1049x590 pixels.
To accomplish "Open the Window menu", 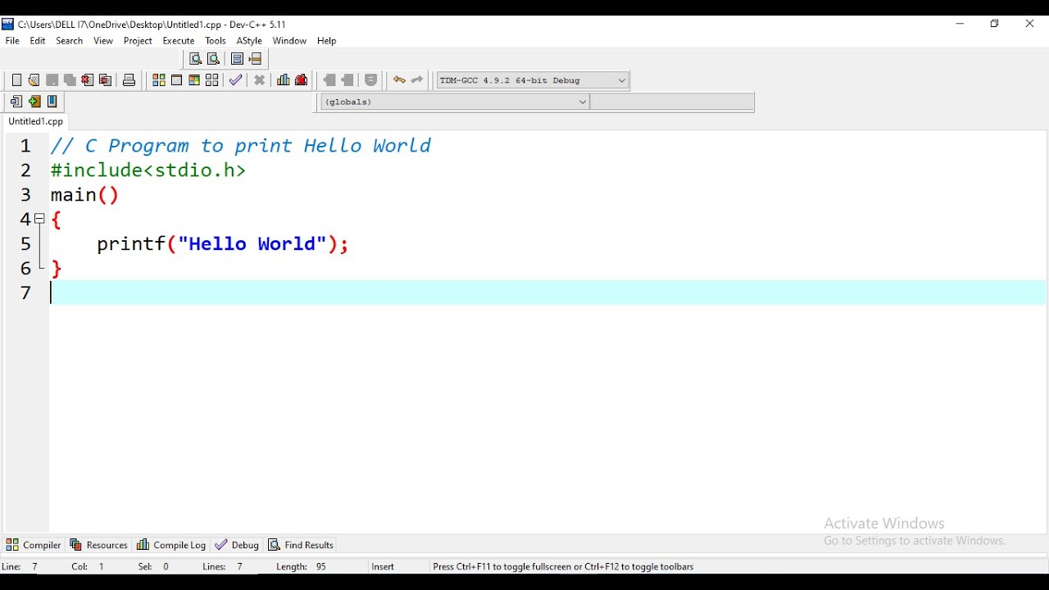I will tap(289, 41).
